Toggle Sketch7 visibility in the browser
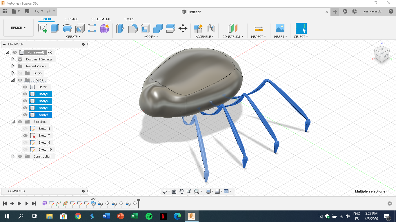Viewport: 396px width, 222px height. coord(26,135)
